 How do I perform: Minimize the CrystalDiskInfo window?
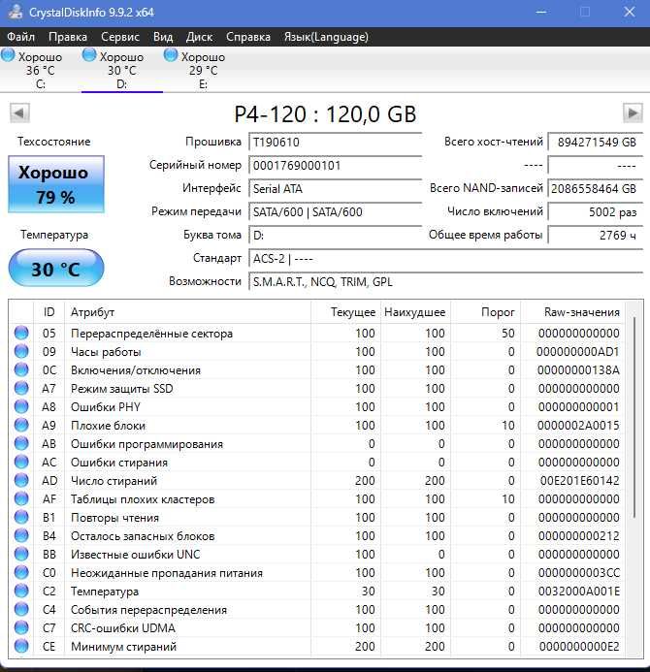[541, 12]
